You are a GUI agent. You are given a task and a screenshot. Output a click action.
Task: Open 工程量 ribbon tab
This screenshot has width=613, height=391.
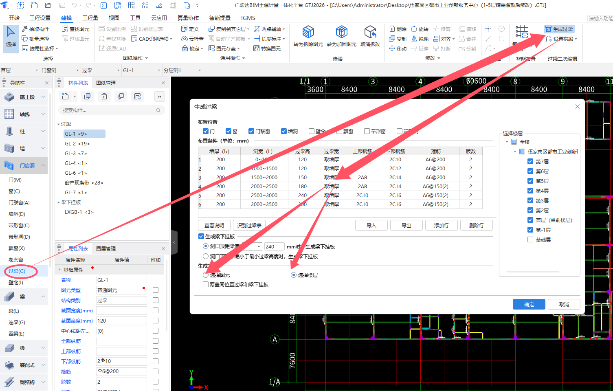(90, 18)
